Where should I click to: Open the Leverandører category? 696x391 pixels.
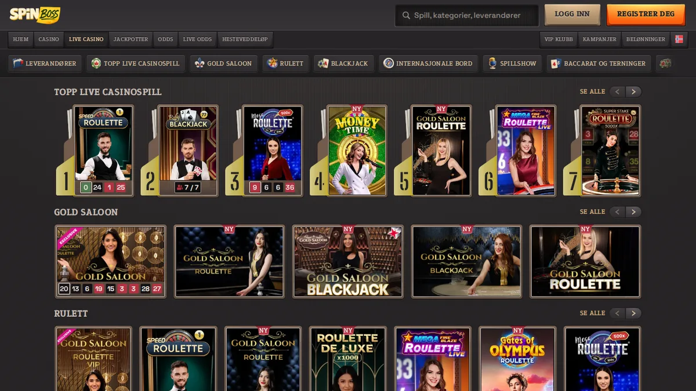[x=45, y=64]
